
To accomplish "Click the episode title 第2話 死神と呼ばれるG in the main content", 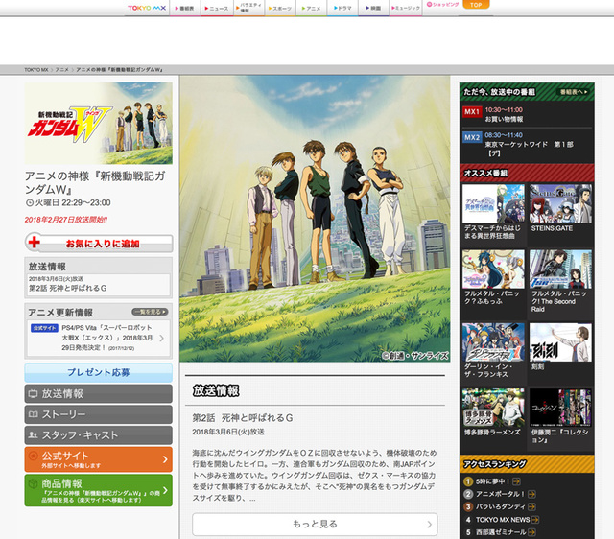I will tap(243, 418).
